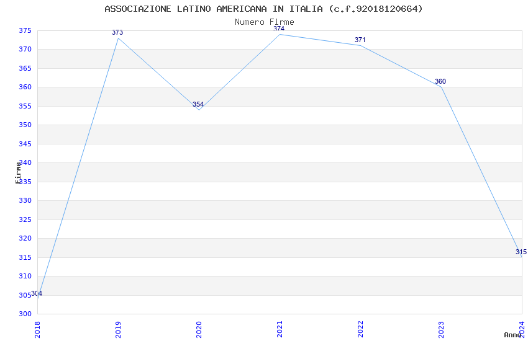The width and height of the screenshot is (528, 341).
Task: Click the Firme y-axis title
Action: coord(18,173)
